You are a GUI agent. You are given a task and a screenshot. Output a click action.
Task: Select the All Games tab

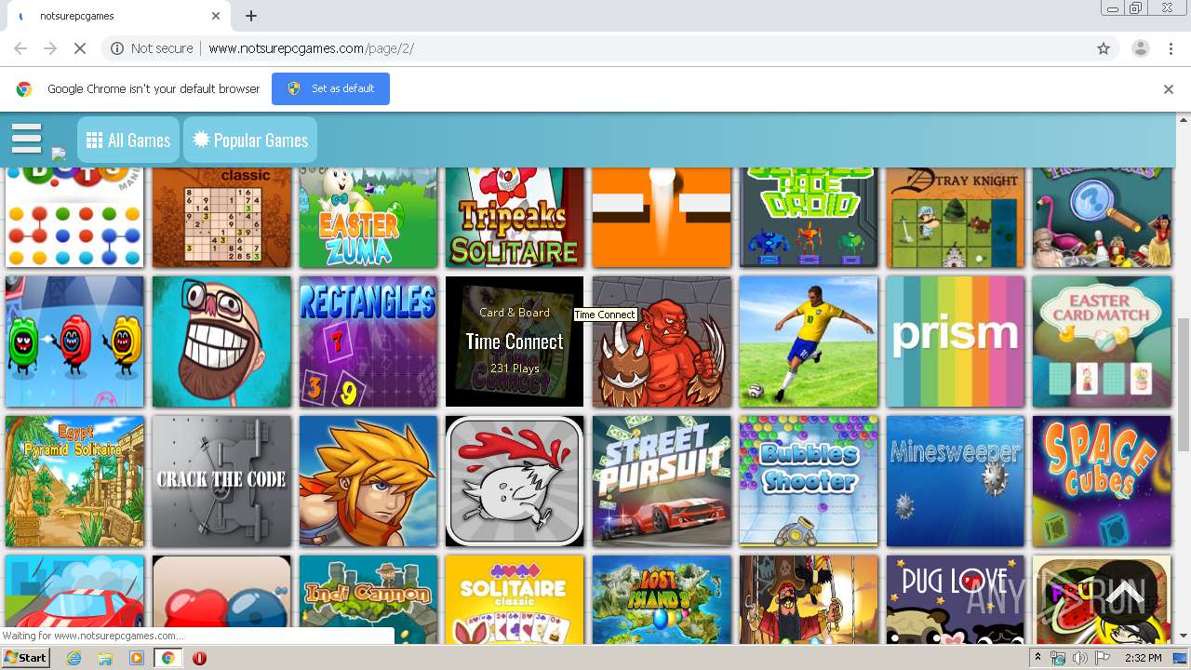(x=128, y=140)
